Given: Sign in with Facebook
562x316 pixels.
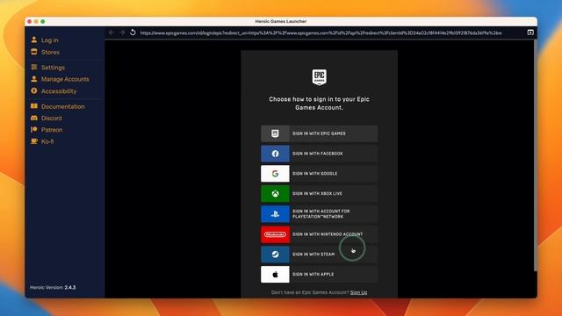Looking at the screenshot, I should coord(319,154).
